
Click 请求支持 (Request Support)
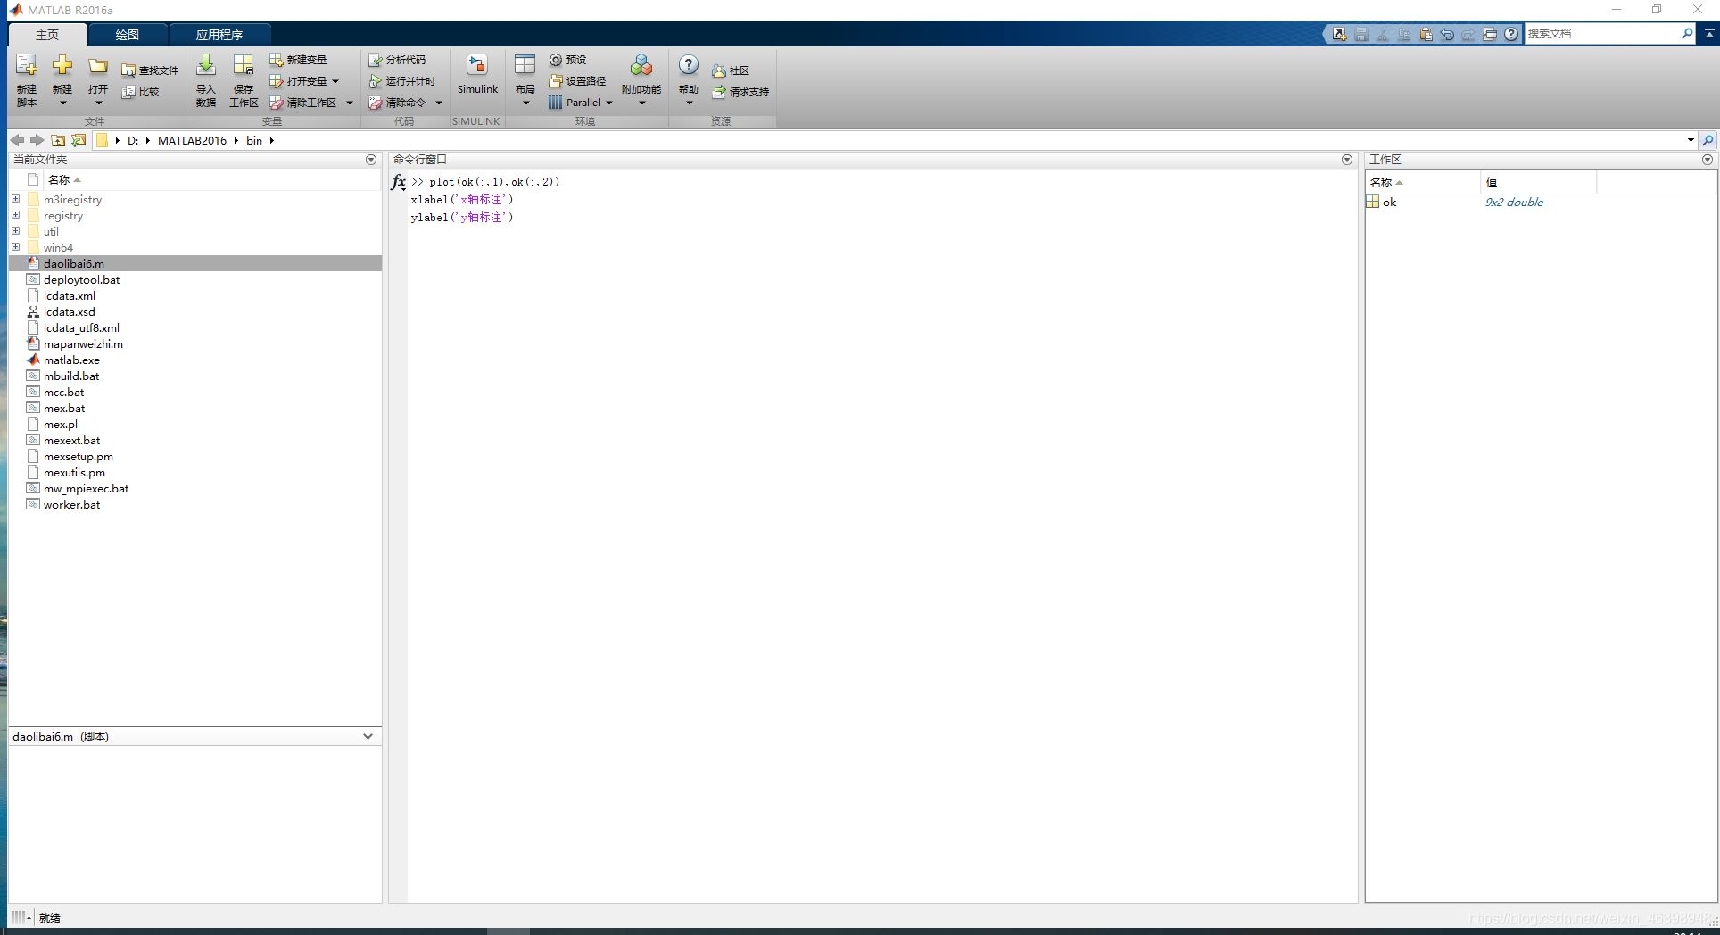pos(740,92)
